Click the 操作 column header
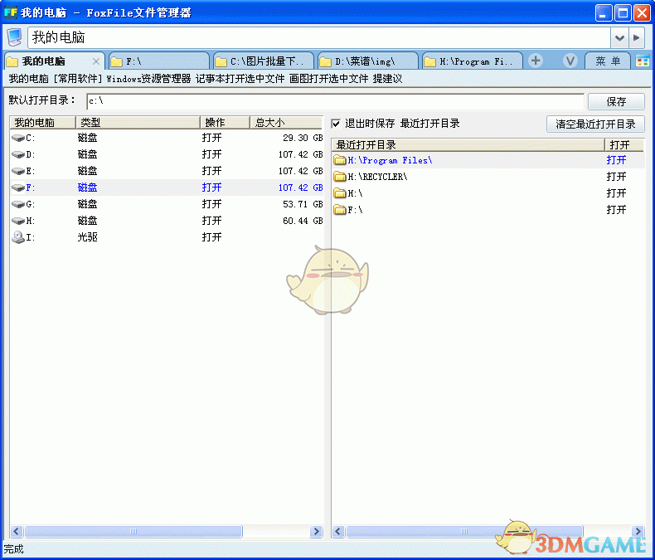 225,123
